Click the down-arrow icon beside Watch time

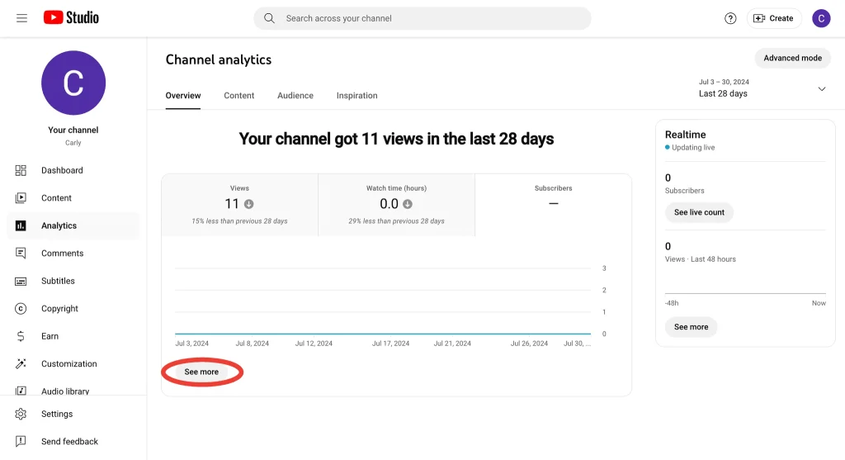point(408,204)
